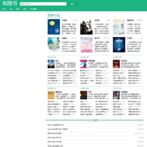Click the 和图书 site logo
Image resolution: width=147 pixels, height=147 pixels.
[x=10, y=4]
